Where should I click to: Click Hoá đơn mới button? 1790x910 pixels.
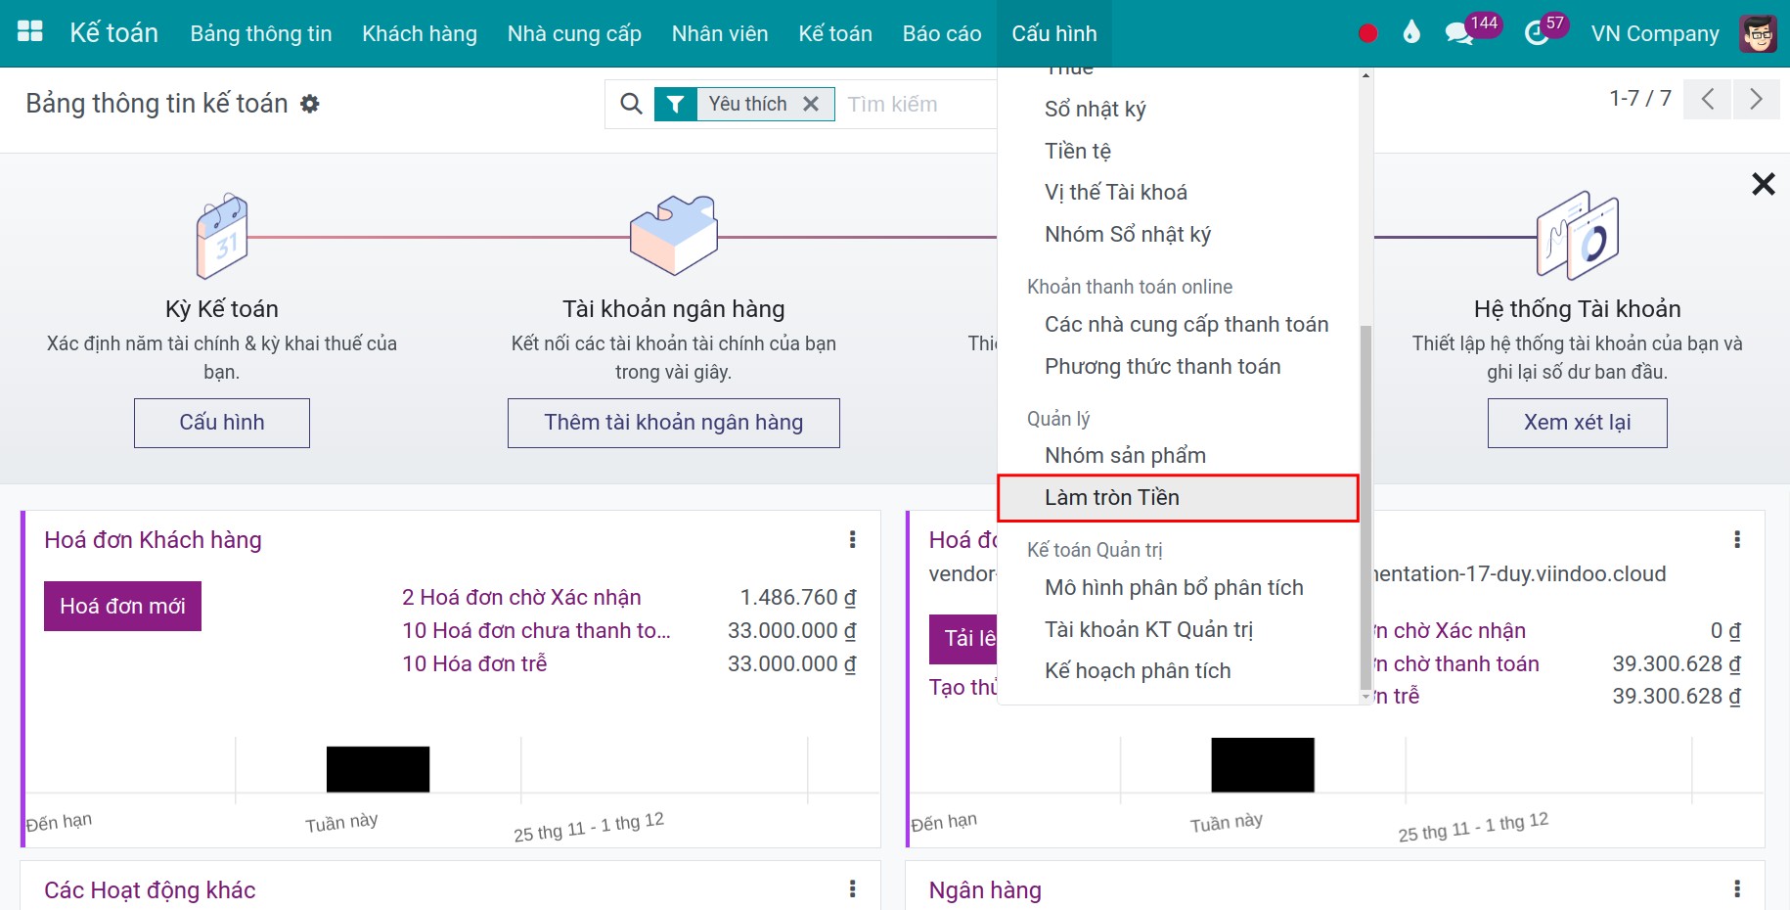coord(122,606)
